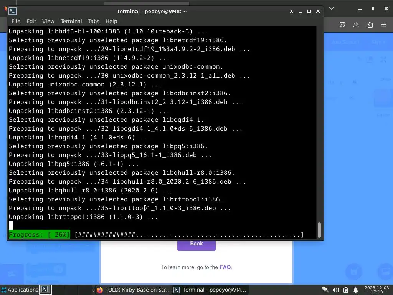Open the Tabs menu in Terminal

(x=94, y=22)
